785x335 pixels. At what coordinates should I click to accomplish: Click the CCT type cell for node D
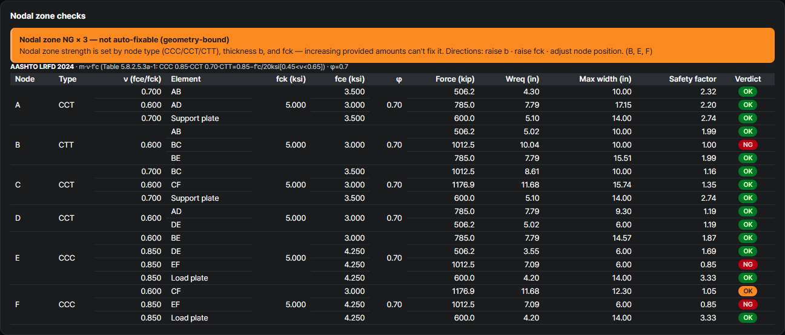coord(67,218)
